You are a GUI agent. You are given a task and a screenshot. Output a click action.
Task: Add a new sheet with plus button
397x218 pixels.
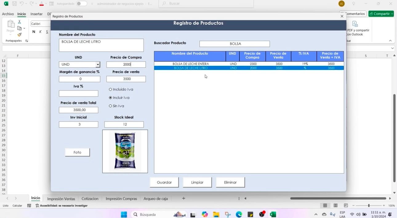[x=184, y=198]
